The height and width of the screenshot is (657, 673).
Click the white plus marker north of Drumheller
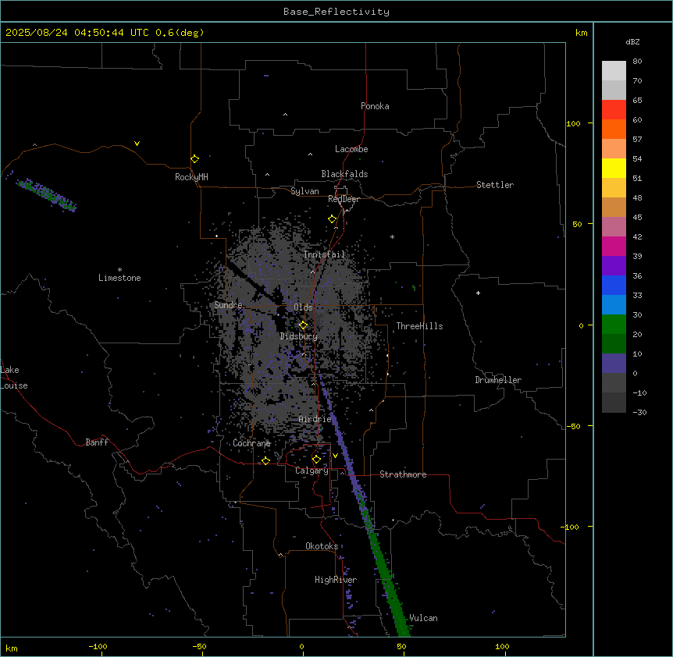[x=478, y=293]
